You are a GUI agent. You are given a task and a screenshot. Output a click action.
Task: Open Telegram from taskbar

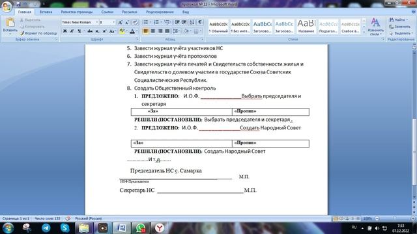point(46,228)
